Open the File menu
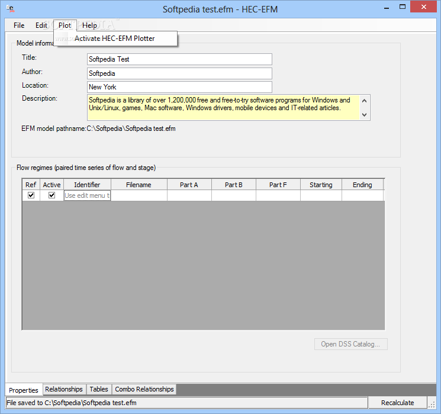This screenshot has width=441, height=414. [19, 25]
